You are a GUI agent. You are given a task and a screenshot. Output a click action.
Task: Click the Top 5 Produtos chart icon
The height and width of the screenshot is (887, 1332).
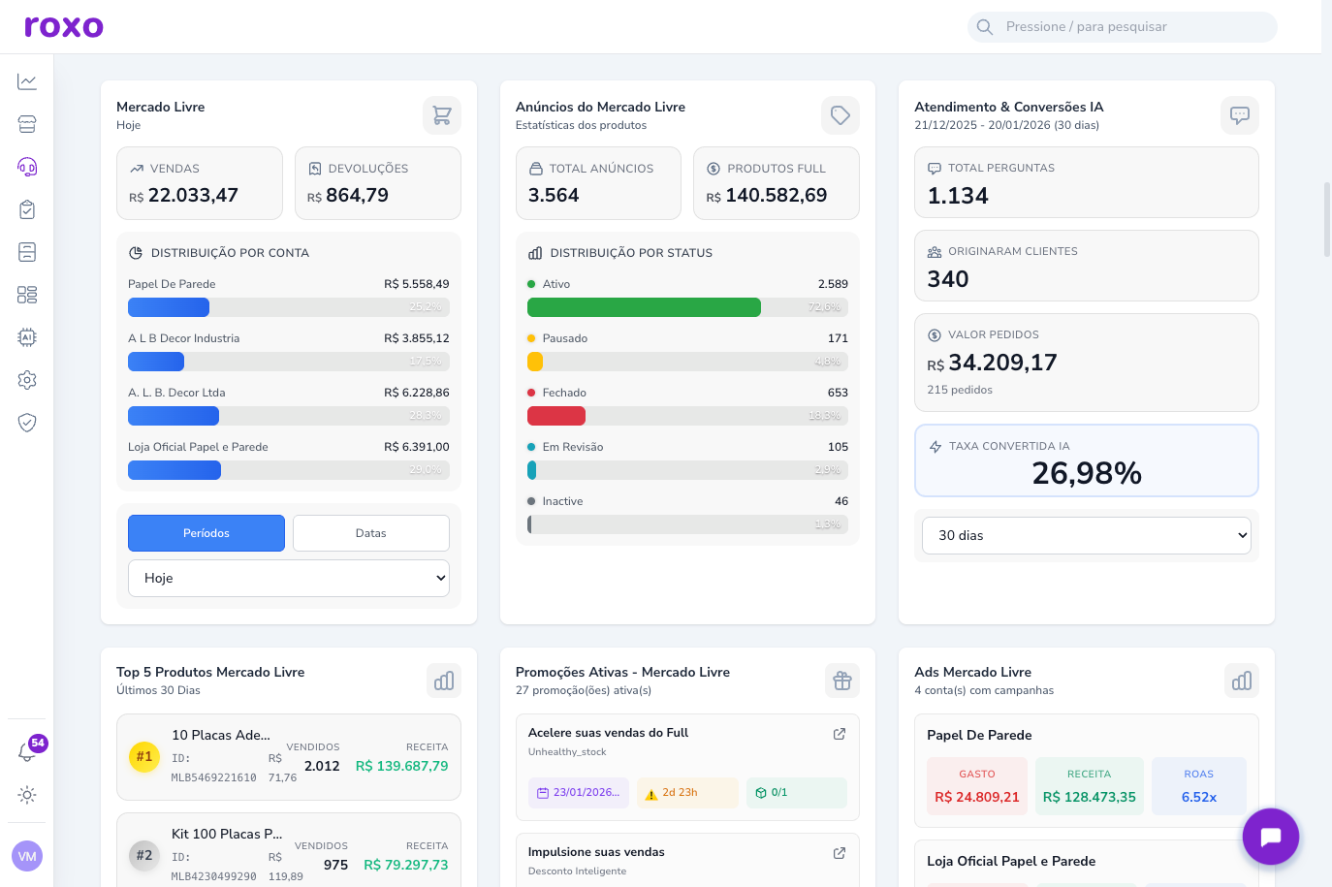pos(444,681)
